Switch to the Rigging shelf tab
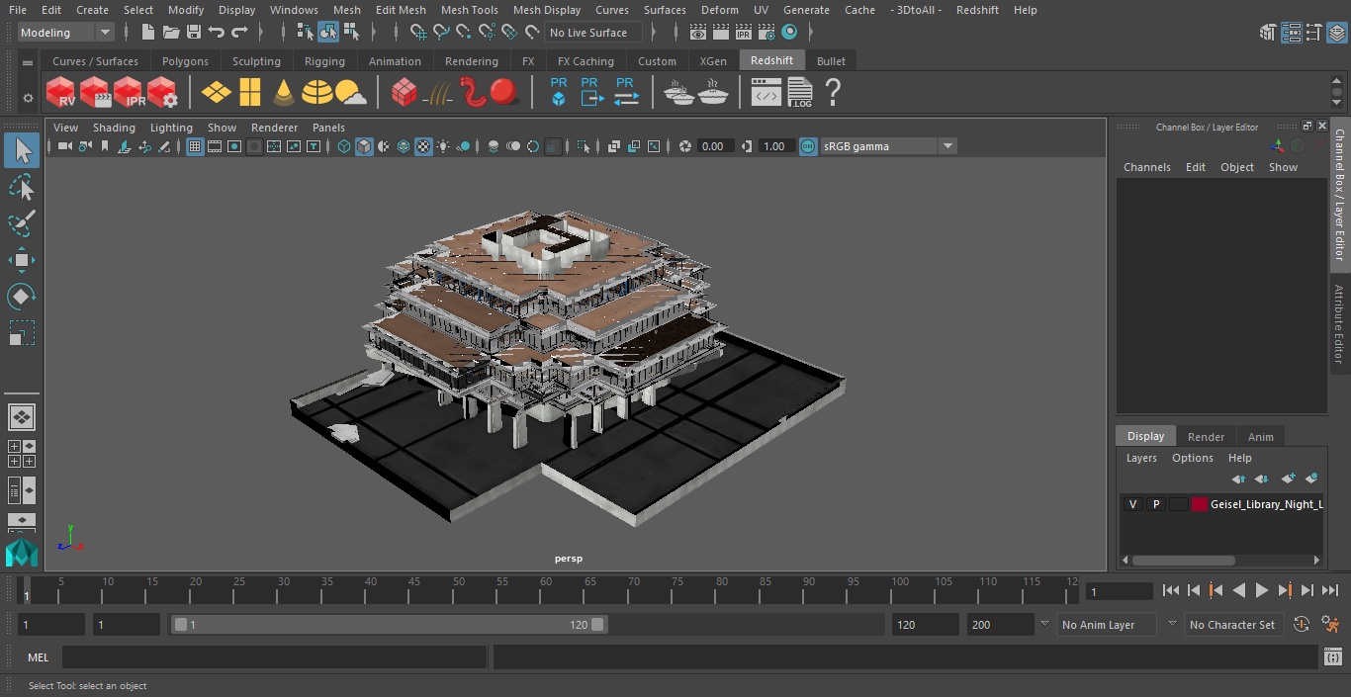Viewport: 1351px width, 697px height. 324,61
